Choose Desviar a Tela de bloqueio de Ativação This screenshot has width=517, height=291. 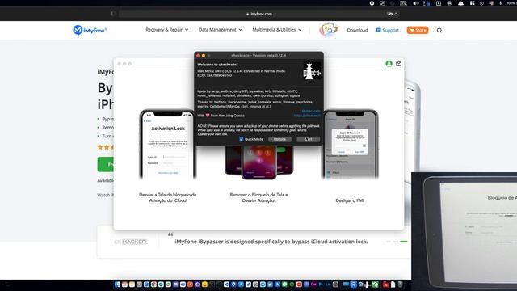click(x=168, y=197)
